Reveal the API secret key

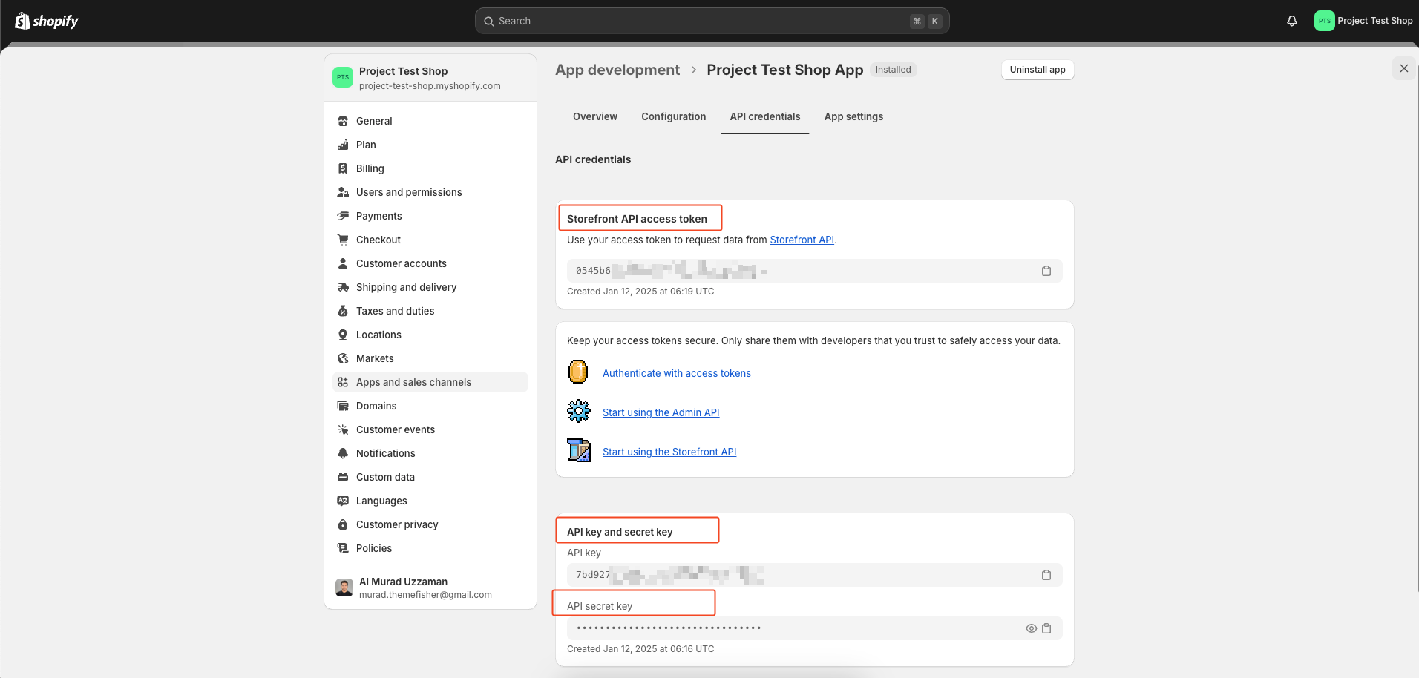coord(1031,628)
